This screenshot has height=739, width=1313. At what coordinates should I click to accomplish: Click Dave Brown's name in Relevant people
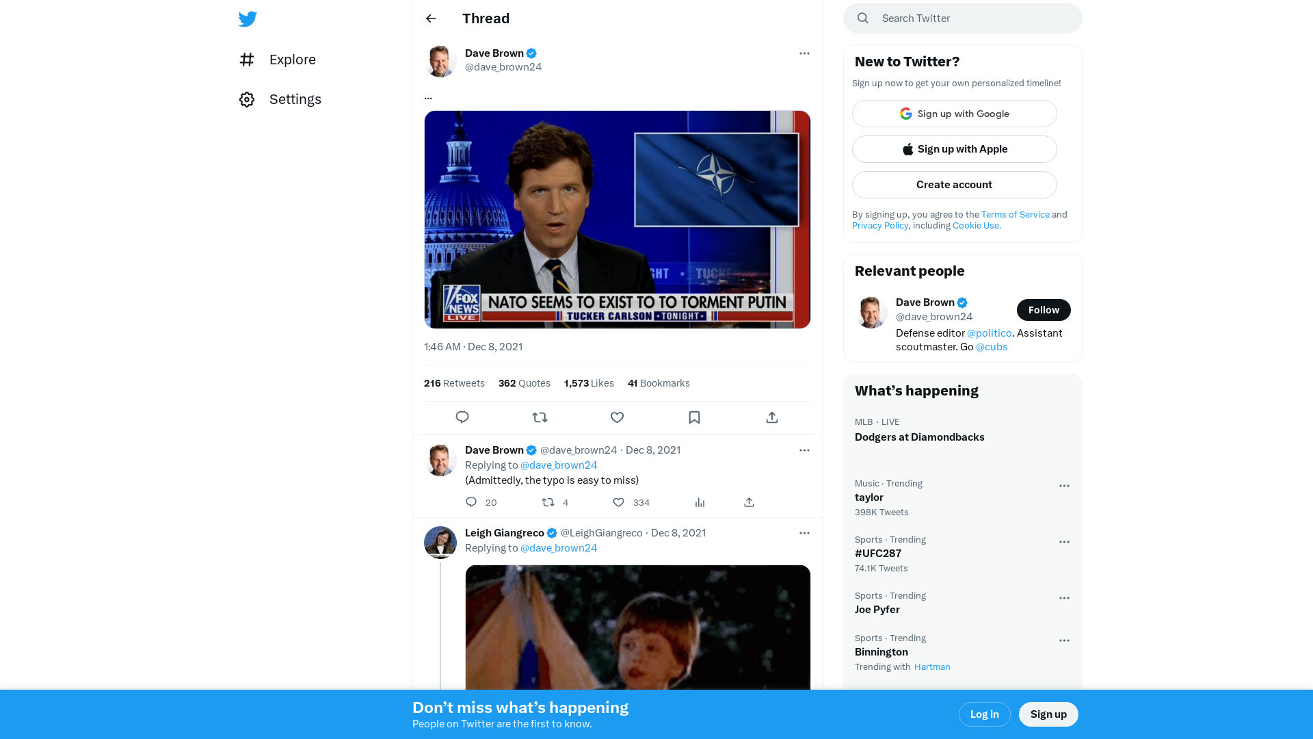(925, 302)
